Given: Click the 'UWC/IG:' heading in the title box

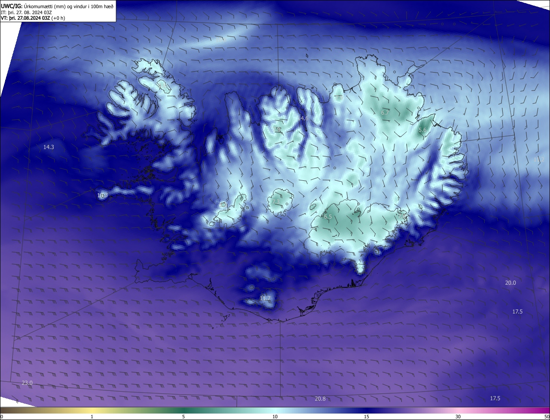Looking at the screenshot, I should point(12,6).
